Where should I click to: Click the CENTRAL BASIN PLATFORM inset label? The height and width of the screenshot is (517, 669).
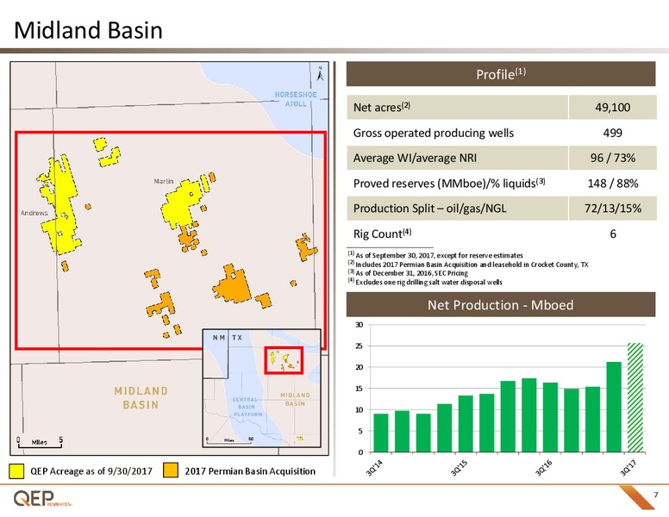click(x=247, y=407)
